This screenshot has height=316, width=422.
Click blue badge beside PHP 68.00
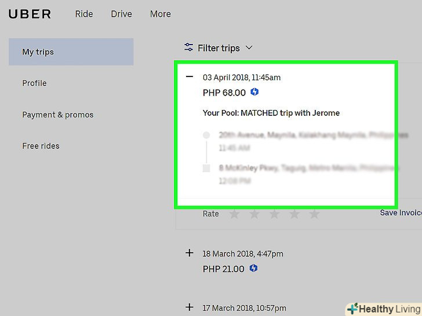[x=254, y=92]
